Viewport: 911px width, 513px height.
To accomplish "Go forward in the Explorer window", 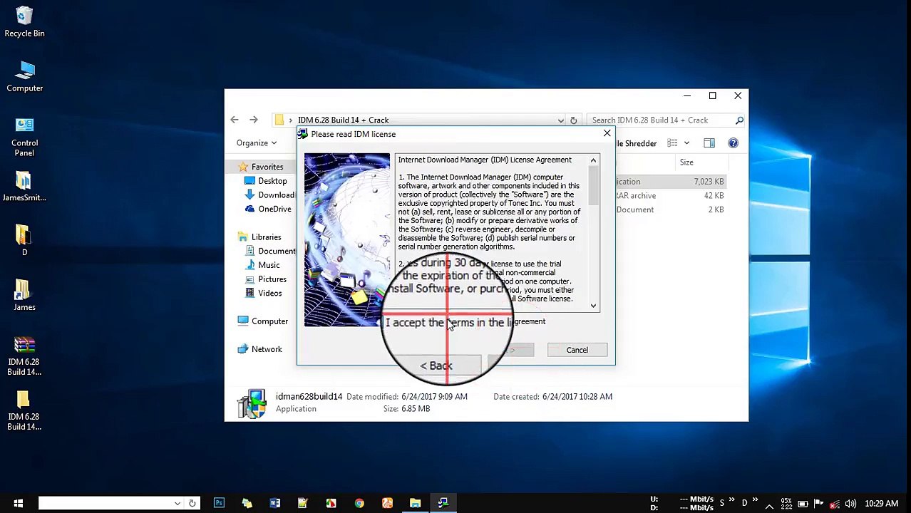I will [x=253, y=120].
